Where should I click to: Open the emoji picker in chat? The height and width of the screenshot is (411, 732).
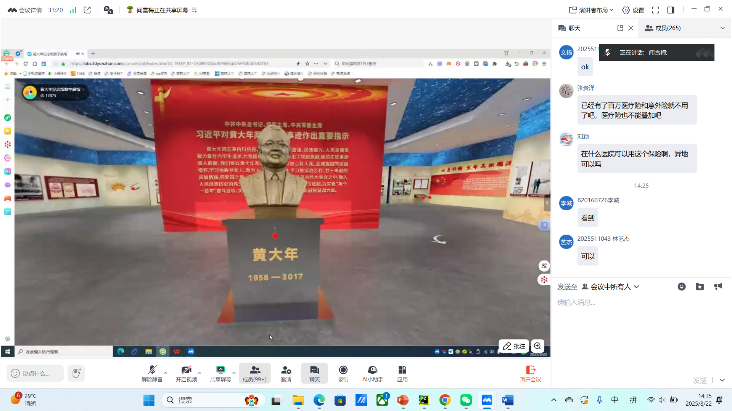tap(681, 286)
